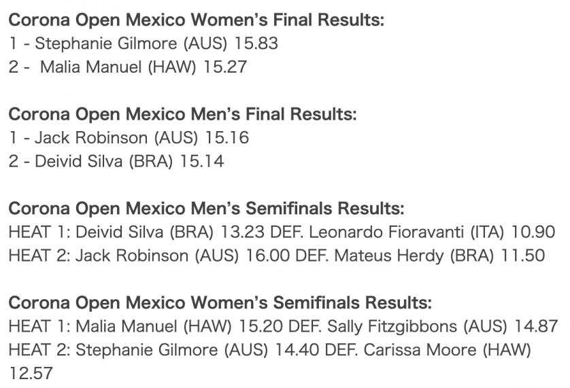This screenshot has width=570, height=388.
Task: Click Leonardo Fioravanti (ITA) 10.90 text
Action: 432,232
